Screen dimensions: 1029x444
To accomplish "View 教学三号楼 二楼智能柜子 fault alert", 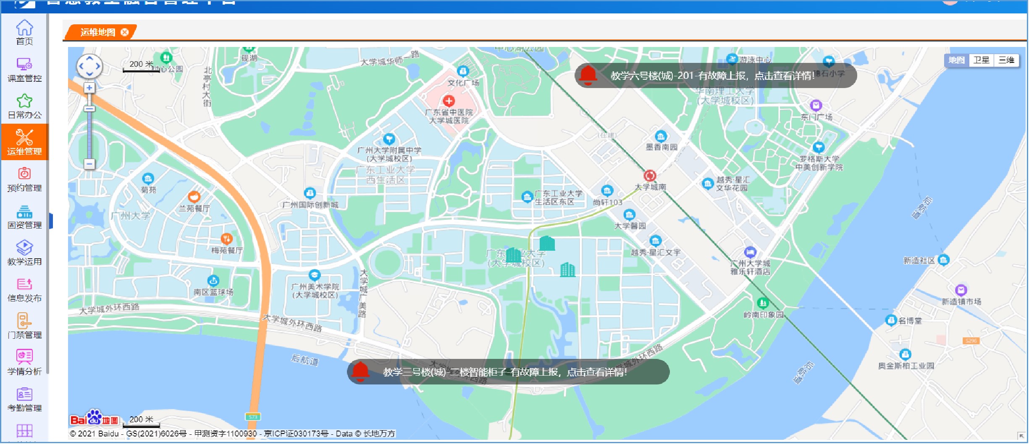I will pos(508,372).
